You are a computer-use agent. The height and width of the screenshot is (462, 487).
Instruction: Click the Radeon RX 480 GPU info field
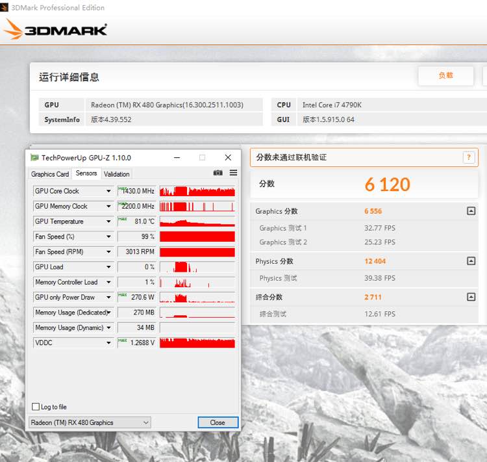coord(174,105)
